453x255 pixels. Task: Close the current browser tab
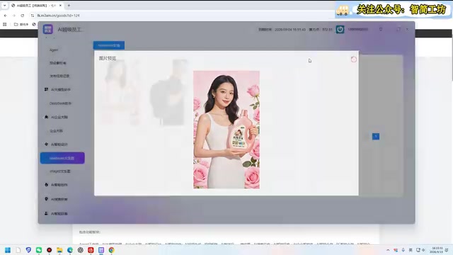point(60,5)
